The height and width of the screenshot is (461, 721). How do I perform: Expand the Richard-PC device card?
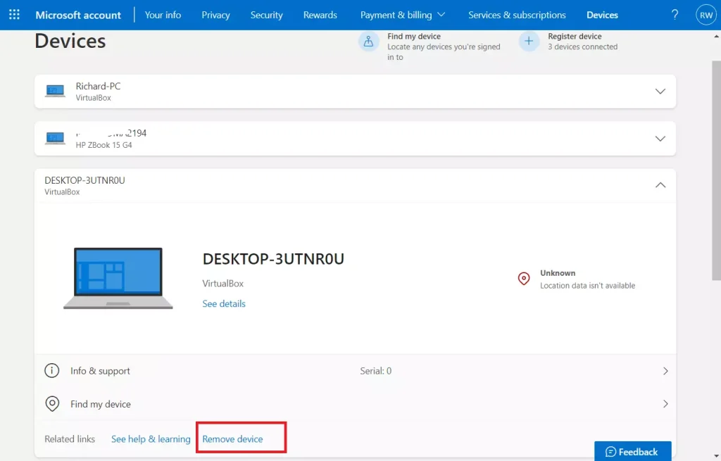660,91
